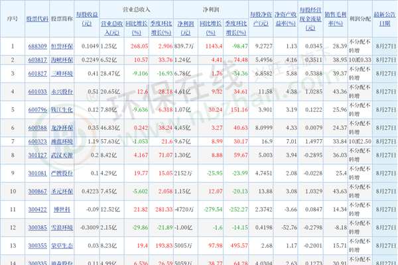The width and height of the screenshot is (398, 265).
Task: Sort by 净资产收益率(%) column header
Action: pos(286,19)
